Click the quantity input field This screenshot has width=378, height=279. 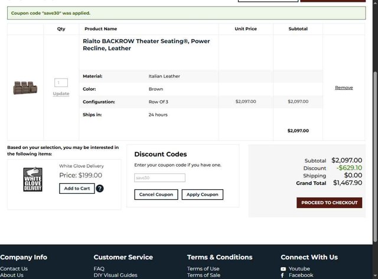tap(61, 83)
